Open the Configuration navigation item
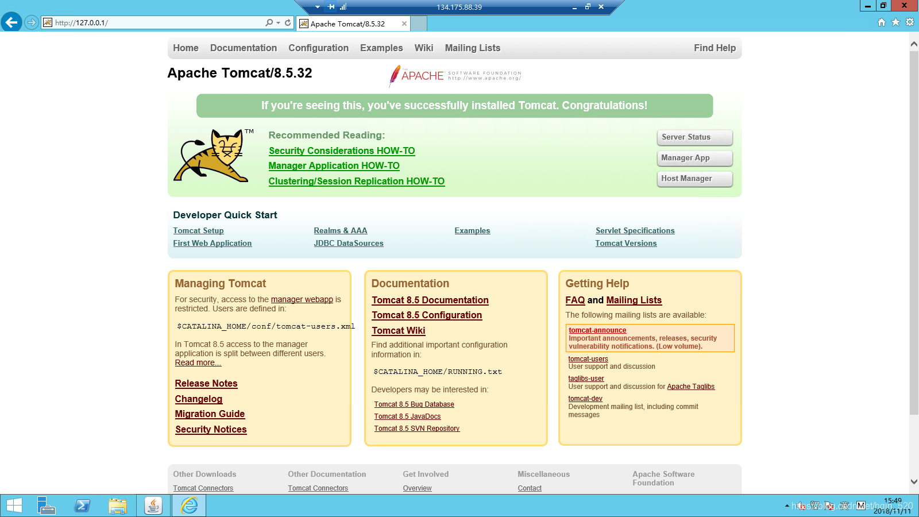 click(318, 48)
